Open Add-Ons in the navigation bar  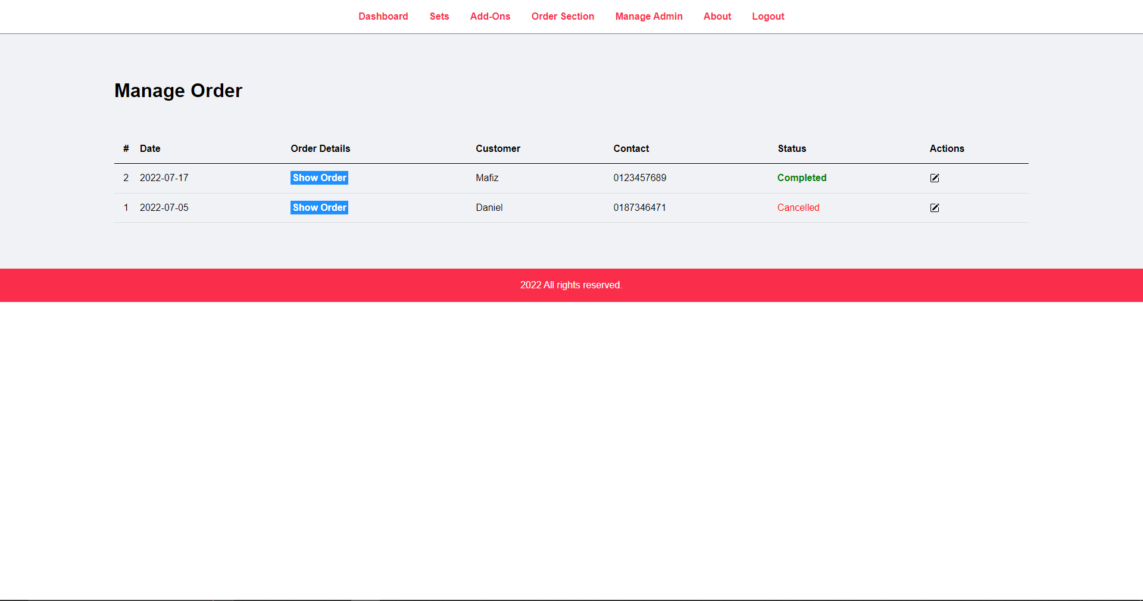tap(490, 17)
